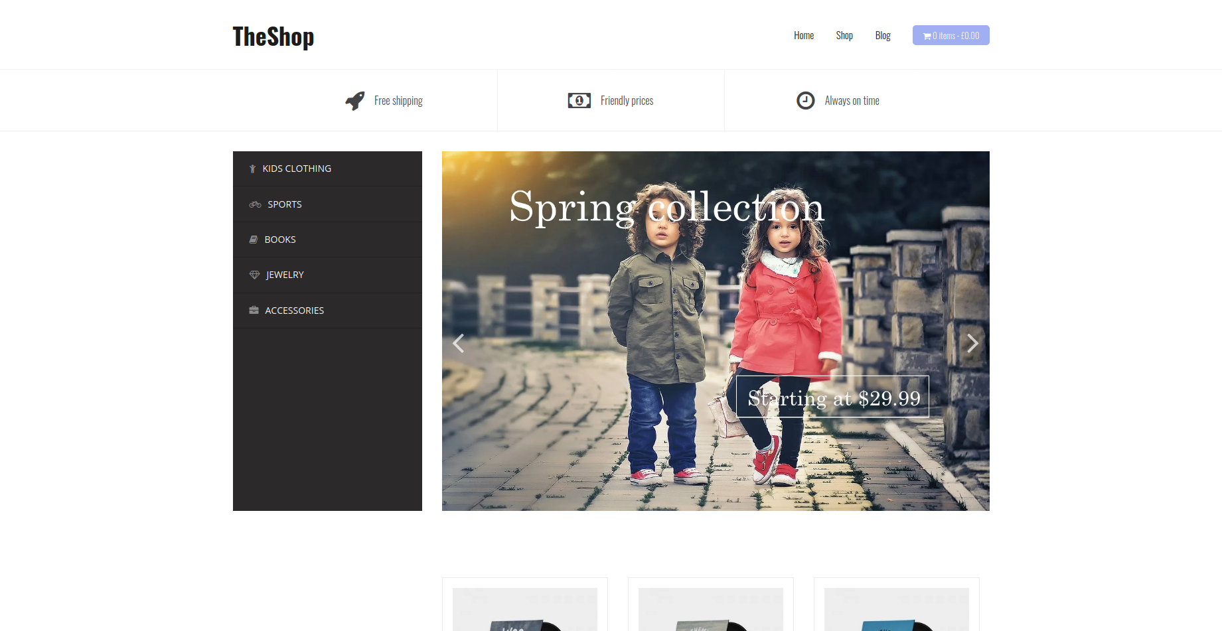Select the Sports category link
Image resolution: width=1222 pixels, height=631 pixels.
pos(285,204)
